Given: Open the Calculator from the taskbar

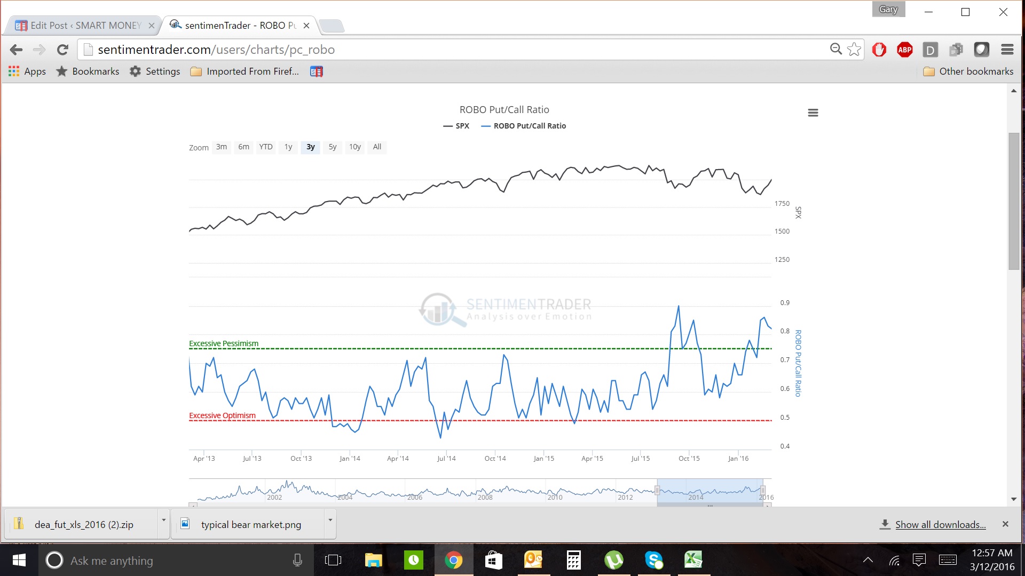Looking at the screenshot, I should coord(573,560).
